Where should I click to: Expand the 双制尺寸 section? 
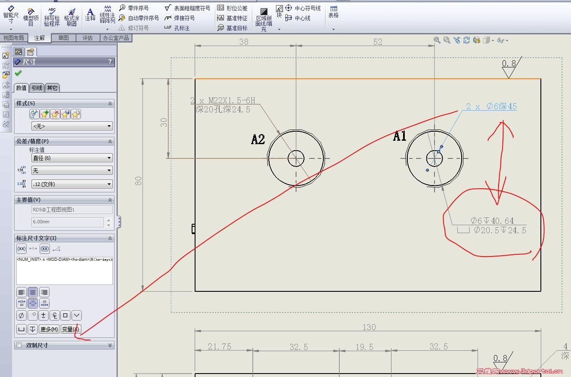point(110,345)
